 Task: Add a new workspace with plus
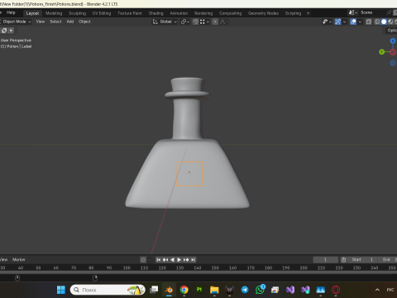click(309, 13)
